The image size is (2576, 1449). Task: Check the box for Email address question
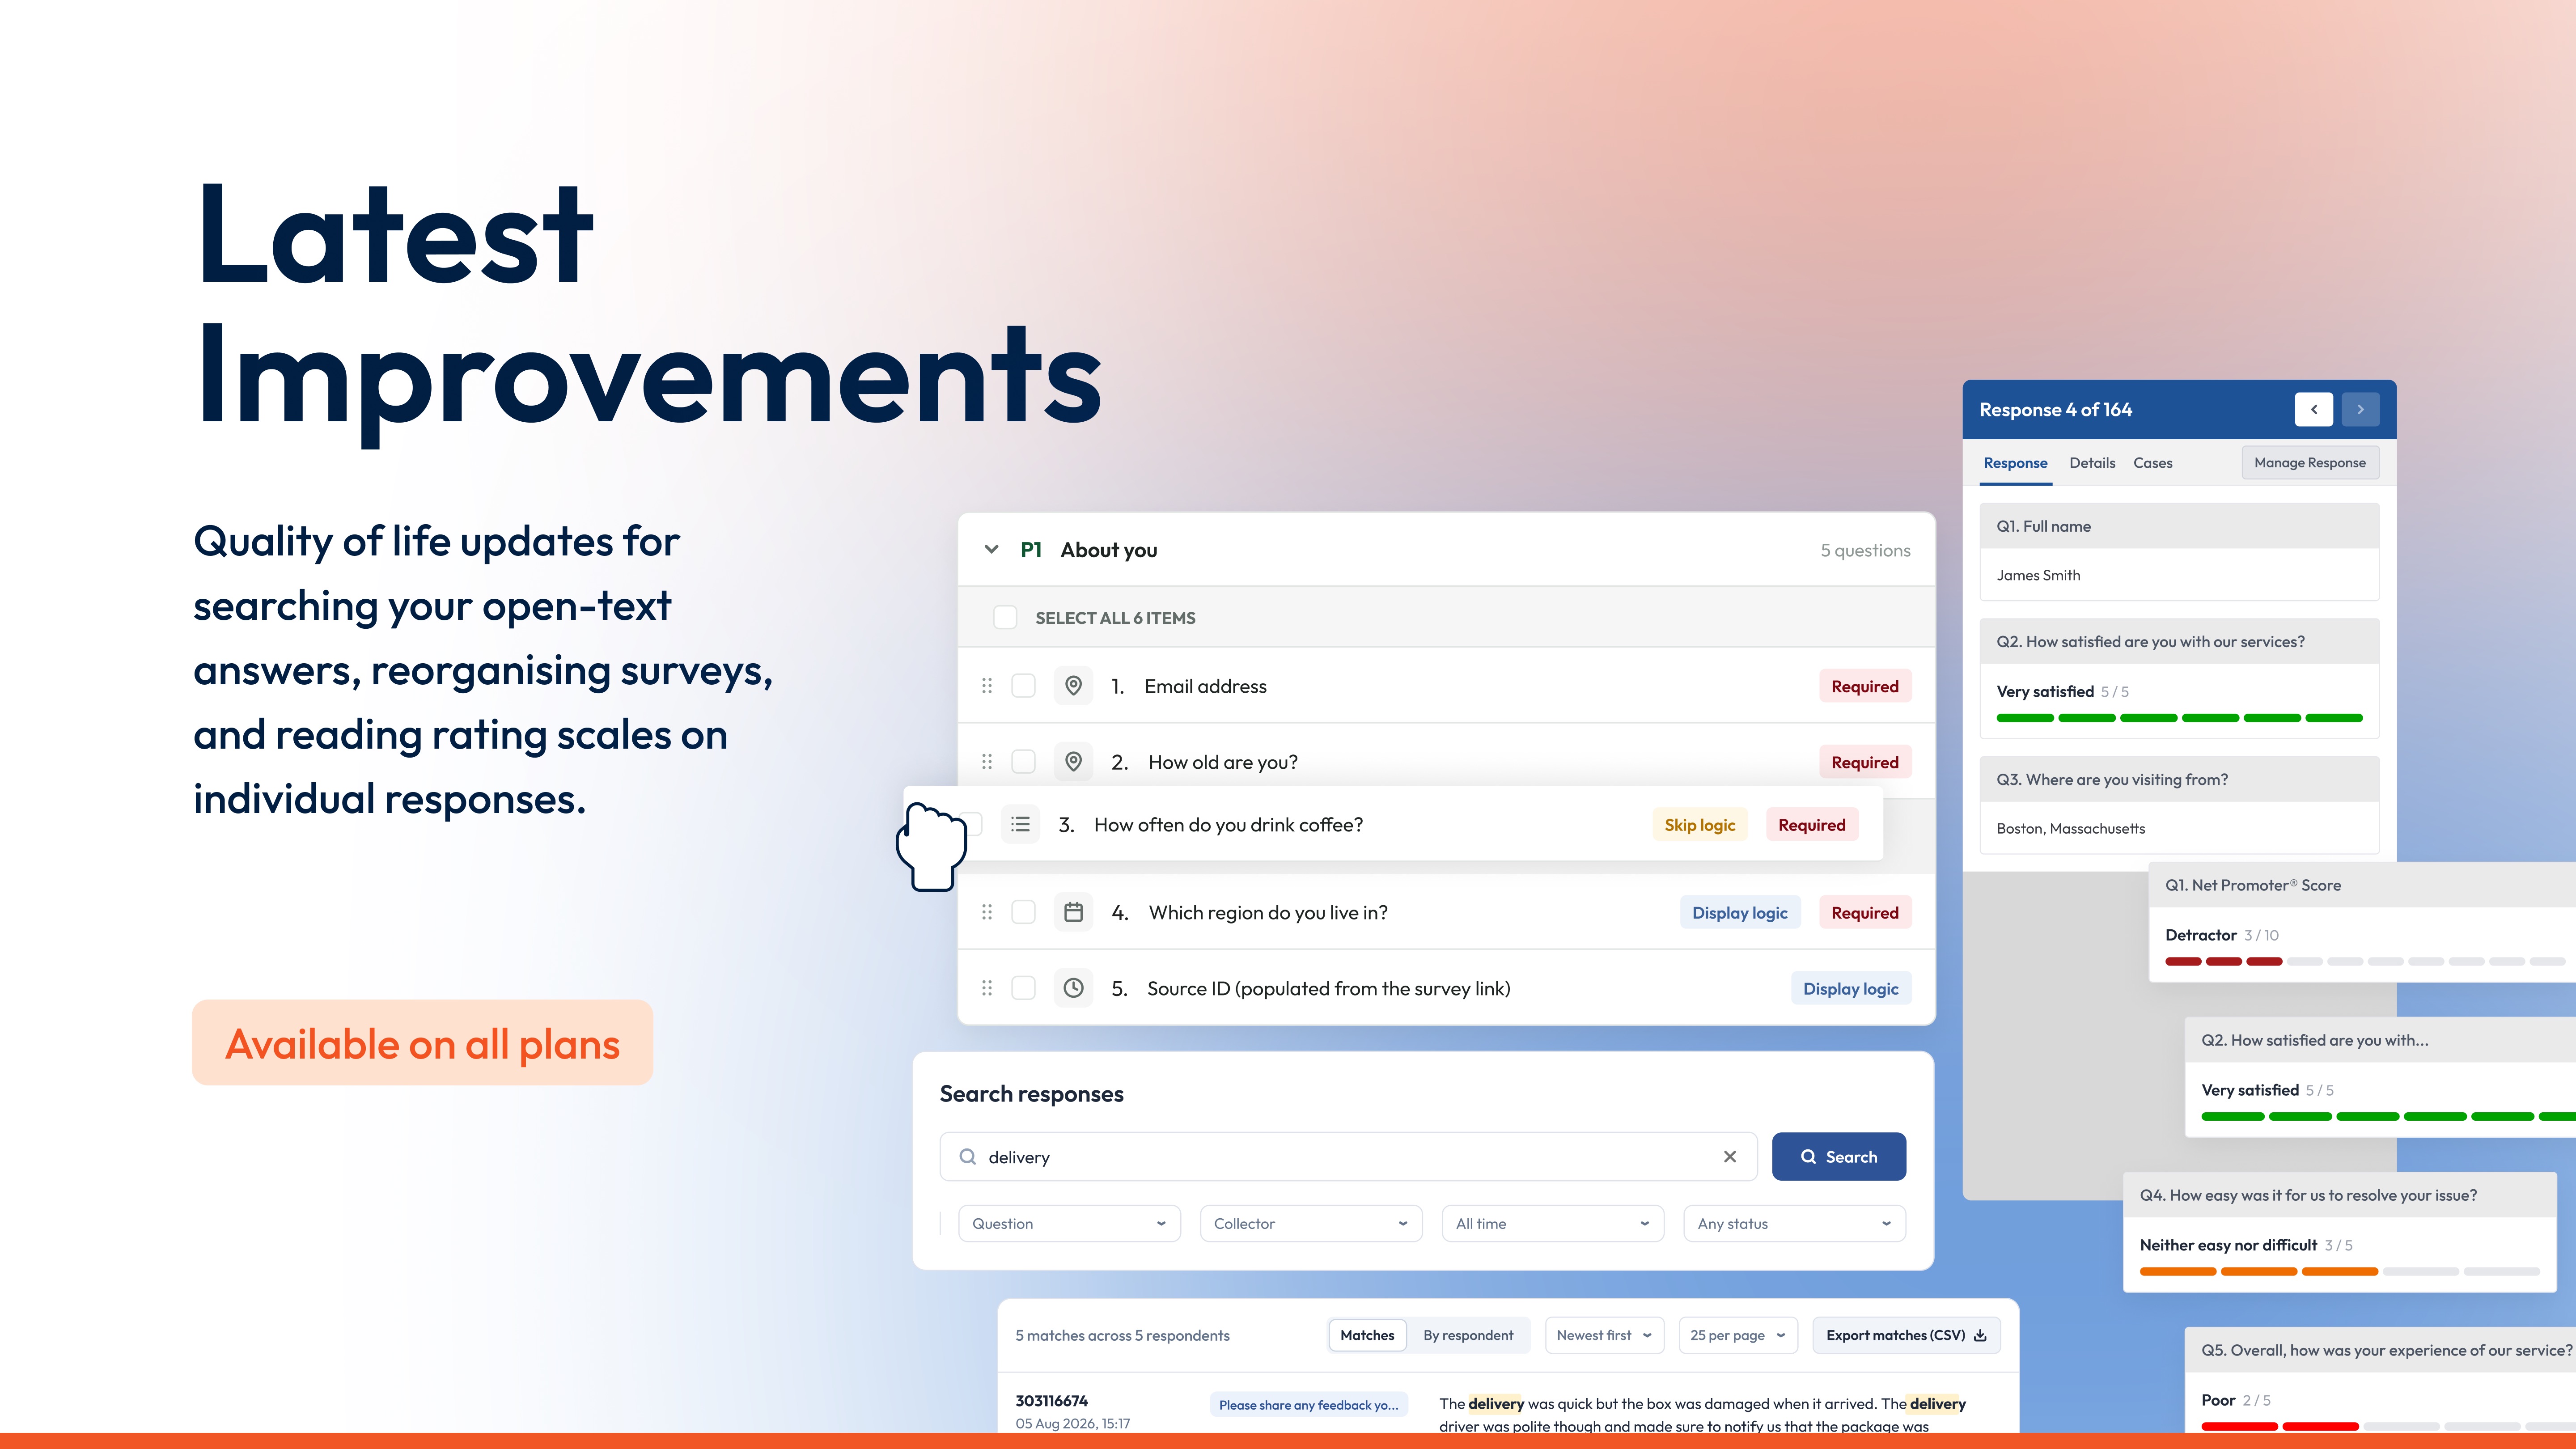[1023, 686]
